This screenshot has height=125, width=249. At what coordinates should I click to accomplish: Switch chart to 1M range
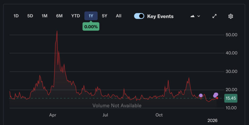tap(44, 16)
